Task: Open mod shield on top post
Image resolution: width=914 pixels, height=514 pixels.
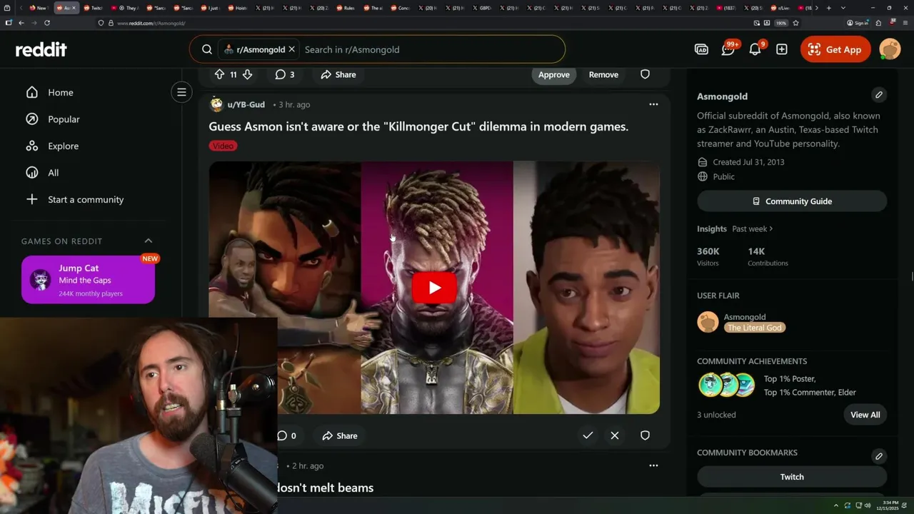Action: (x=645, y=74)
